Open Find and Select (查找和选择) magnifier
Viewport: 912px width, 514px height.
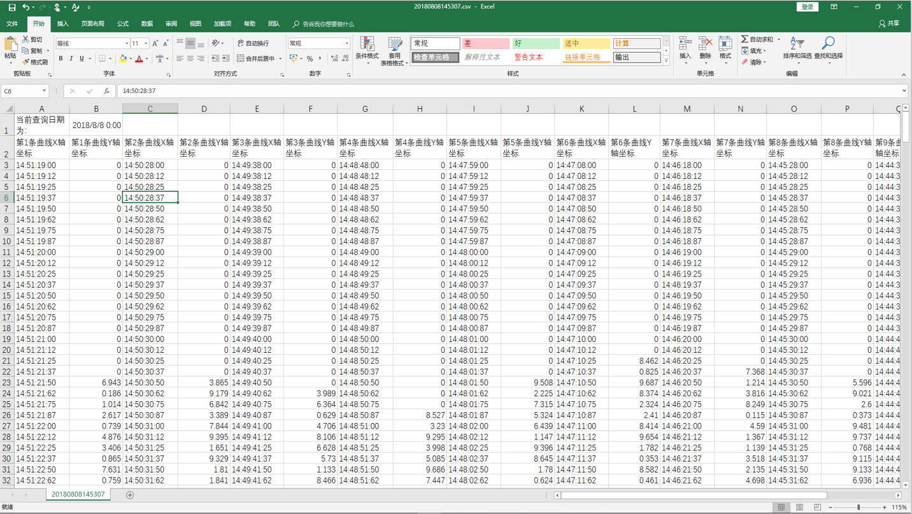click(x=828, y=44)
